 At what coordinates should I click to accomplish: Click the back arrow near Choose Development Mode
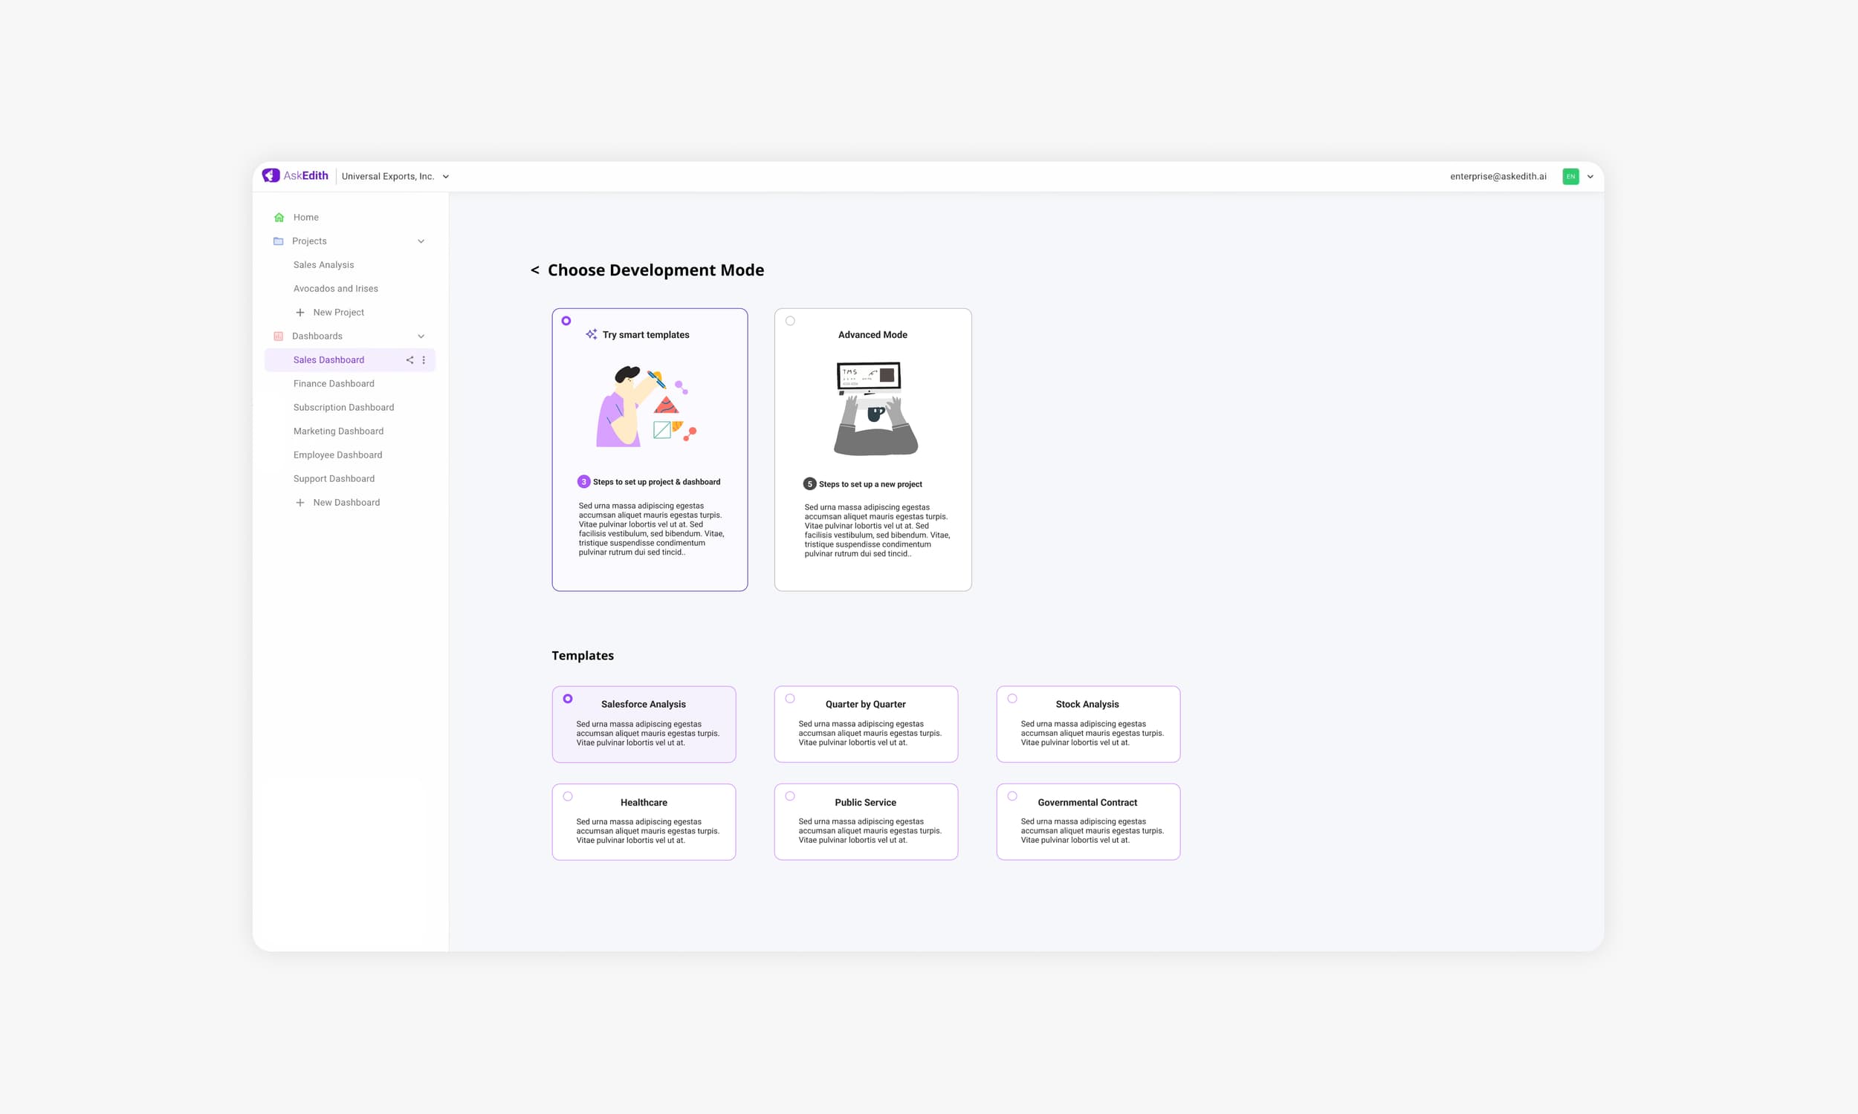click(534, 270)
